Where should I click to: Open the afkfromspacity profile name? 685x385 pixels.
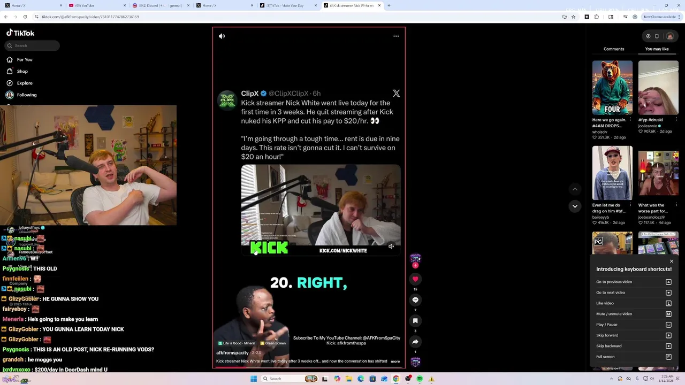click(x=232, y=353)
